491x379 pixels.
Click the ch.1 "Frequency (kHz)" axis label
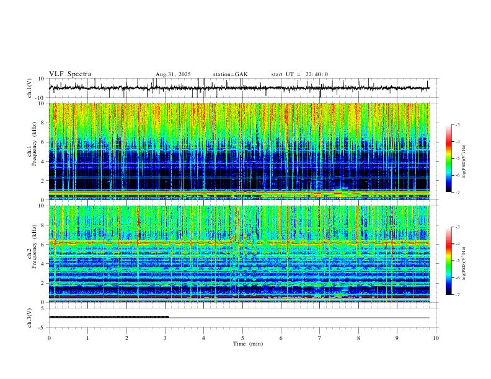(34, 144)
